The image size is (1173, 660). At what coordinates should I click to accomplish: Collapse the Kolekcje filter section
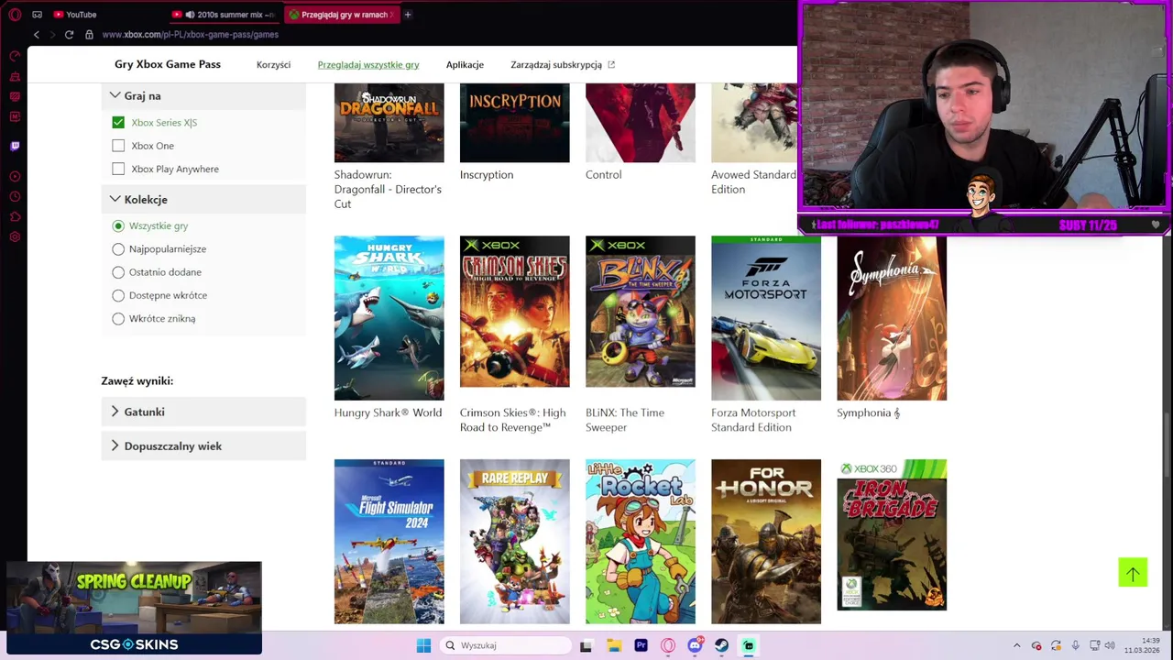coord(203,199)
